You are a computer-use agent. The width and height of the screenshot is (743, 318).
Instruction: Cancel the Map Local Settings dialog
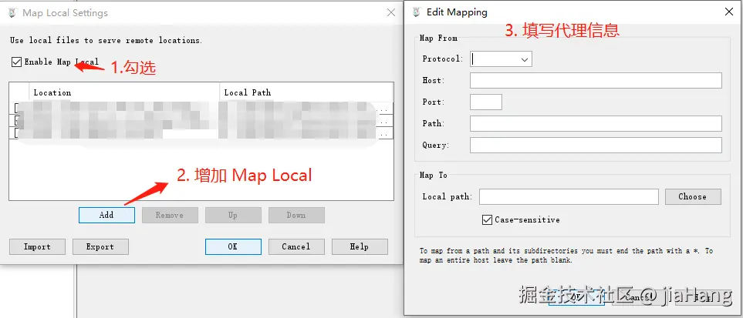[296, 246]
